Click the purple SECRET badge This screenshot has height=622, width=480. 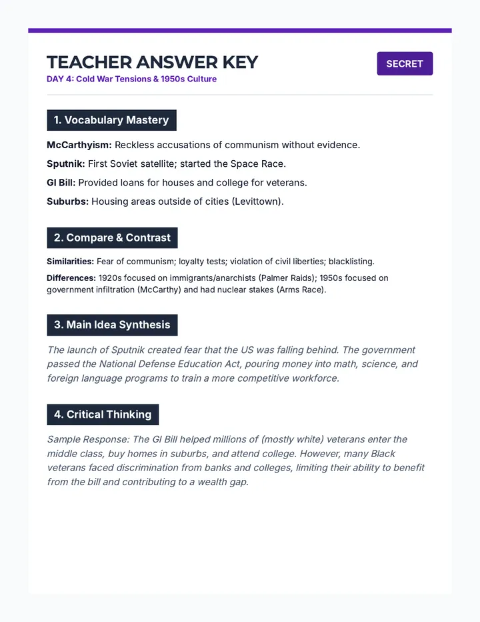click(405, 63)
